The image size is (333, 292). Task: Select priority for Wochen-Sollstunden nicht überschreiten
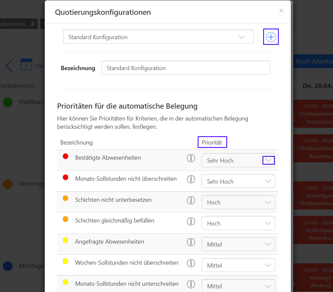point(238,265)
